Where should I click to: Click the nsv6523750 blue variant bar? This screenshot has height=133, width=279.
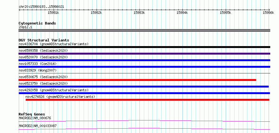coord(144,87)
